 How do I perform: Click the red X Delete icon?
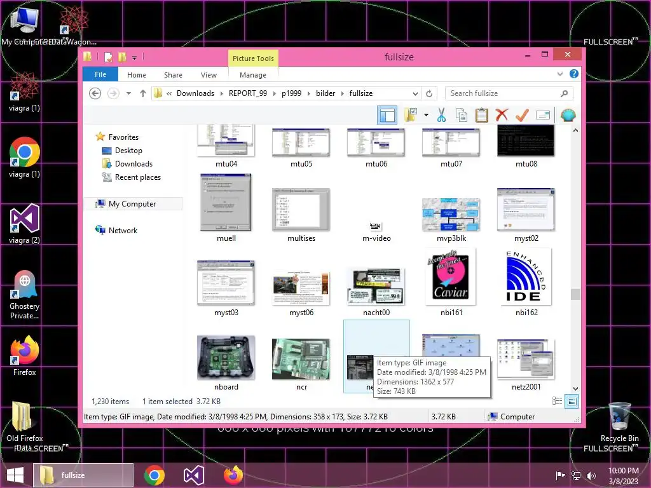(502, 115)
